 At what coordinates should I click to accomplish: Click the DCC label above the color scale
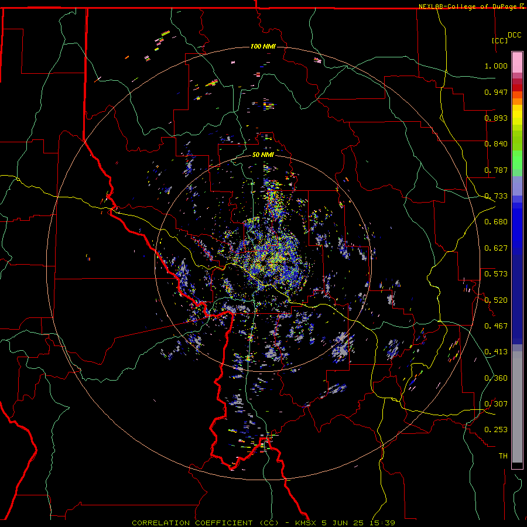pyautogui.click(x=514, y=35)
